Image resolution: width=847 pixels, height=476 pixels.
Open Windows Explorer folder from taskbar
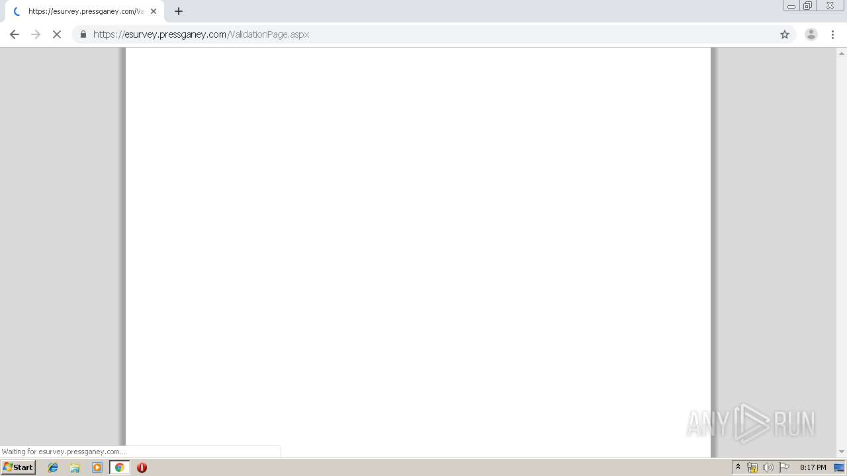75,467
